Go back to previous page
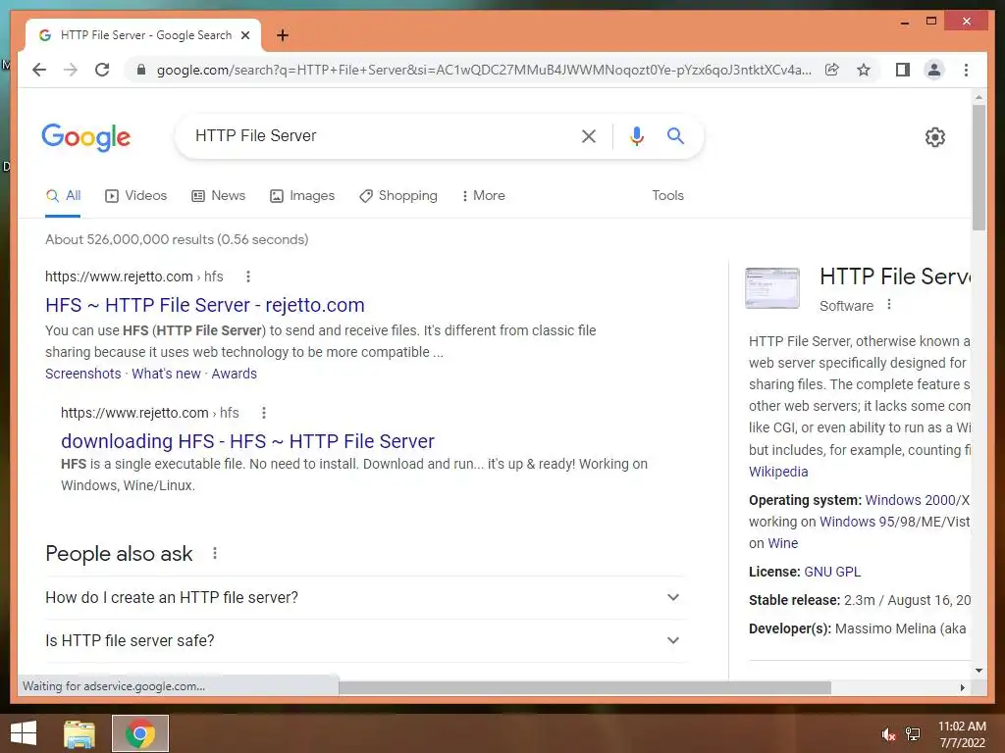 tap(39, 70)
